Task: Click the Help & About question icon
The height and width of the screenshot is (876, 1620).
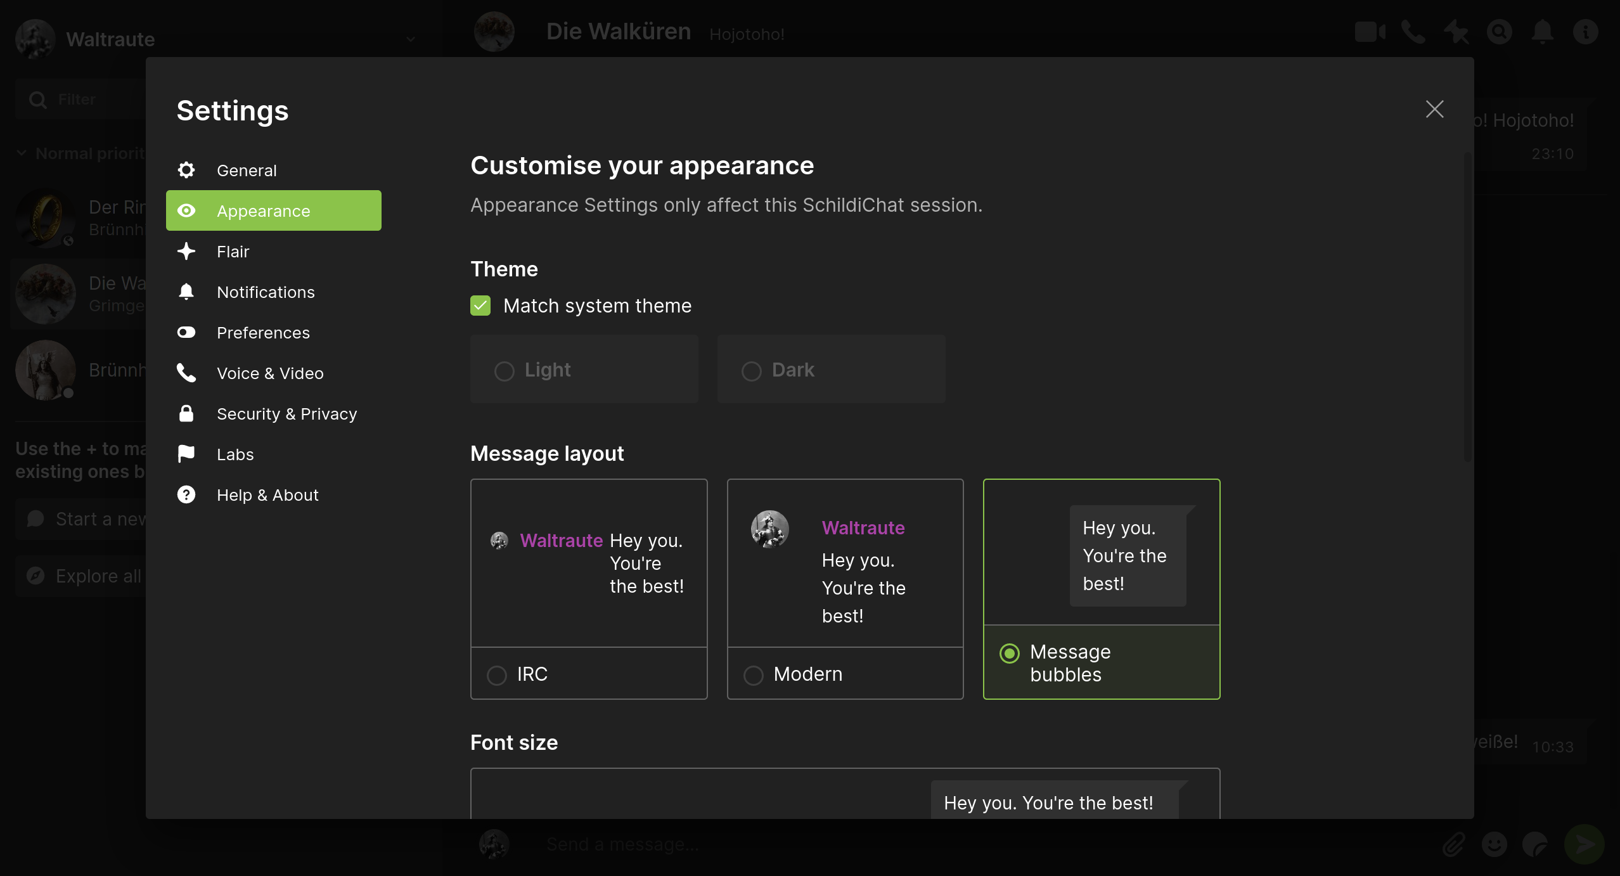Action: click(x=186, y=494)
